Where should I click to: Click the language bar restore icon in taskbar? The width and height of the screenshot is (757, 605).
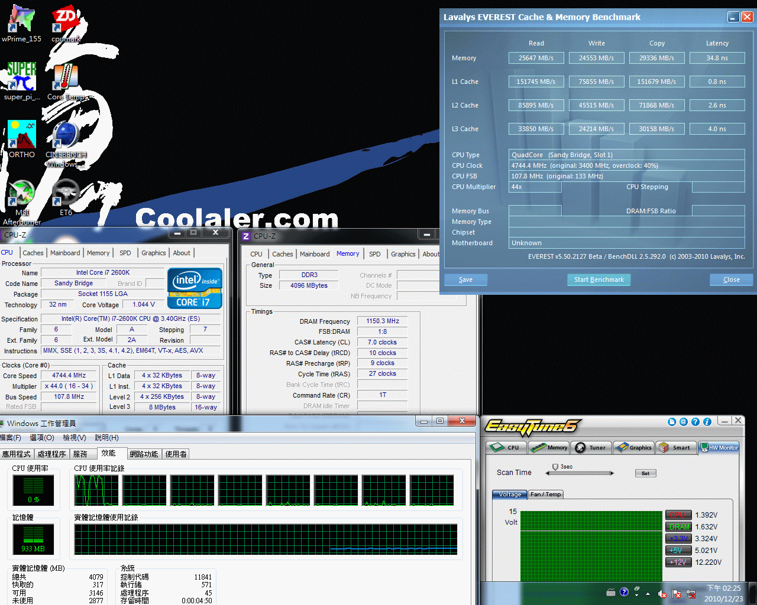(637, 588)
